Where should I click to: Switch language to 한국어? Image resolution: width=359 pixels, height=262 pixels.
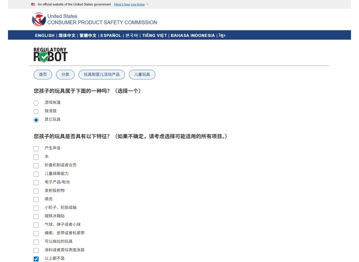132,36
